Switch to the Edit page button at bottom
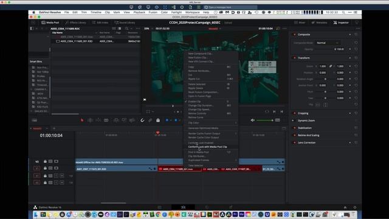This screenshot has height=219, width=389. [x=183, y=207]
